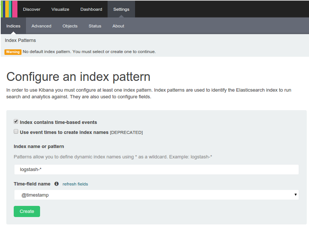Open the About sub-tab
Screen dimensions: 309x230
tap(118, 26)
